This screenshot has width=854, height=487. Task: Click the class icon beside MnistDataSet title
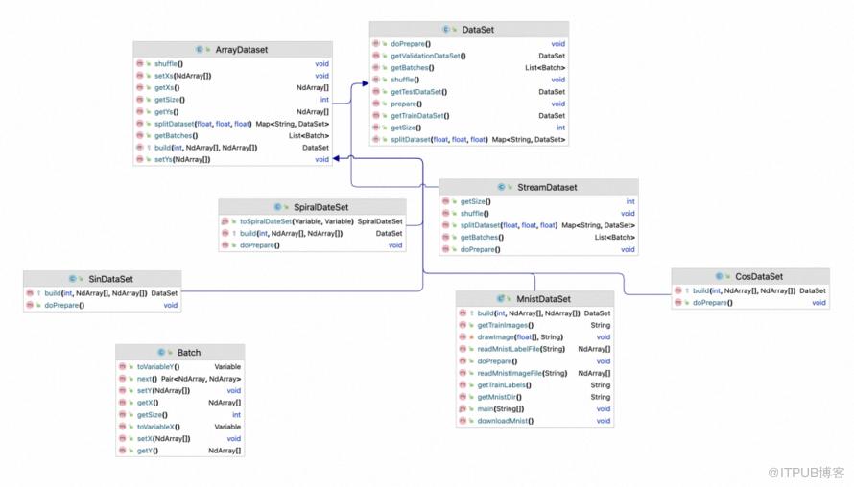click(501, 299)
